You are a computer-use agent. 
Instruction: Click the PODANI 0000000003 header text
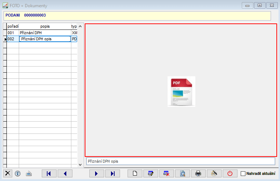pyautogui.click(x=26, y=15)
